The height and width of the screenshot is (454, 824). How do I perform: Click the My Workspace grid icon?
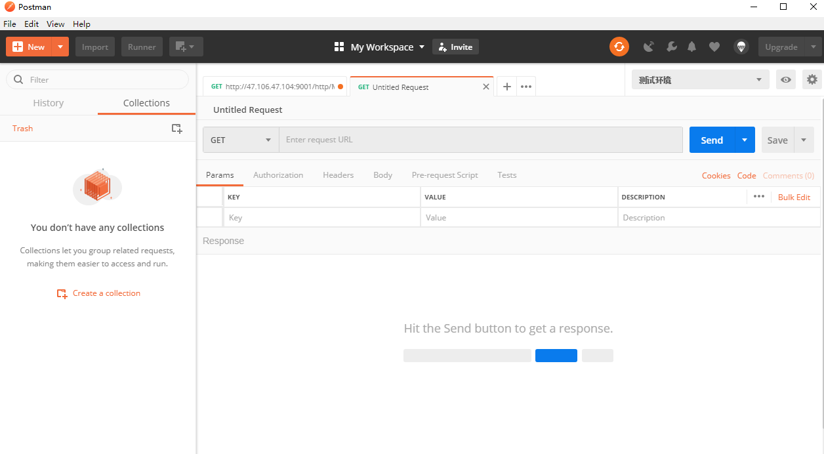(339, 47)
